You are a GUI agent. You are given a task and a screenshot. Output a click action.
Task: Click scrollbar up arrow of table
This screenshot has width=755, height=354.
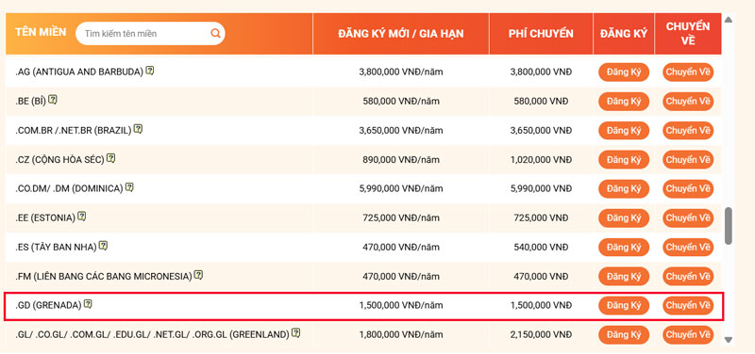728,20
